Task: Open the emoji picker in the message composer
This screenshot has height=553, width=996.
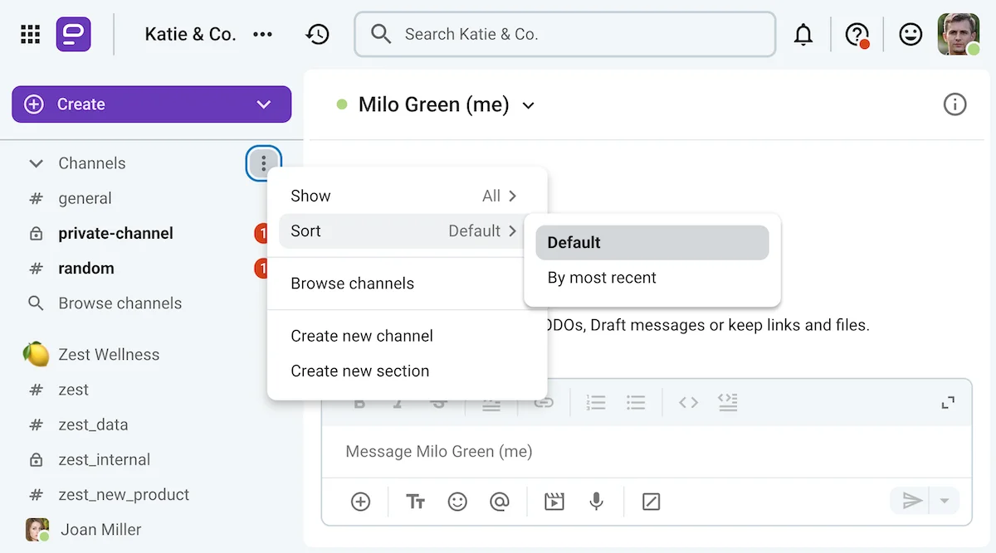Action: [x=457, y=502]
